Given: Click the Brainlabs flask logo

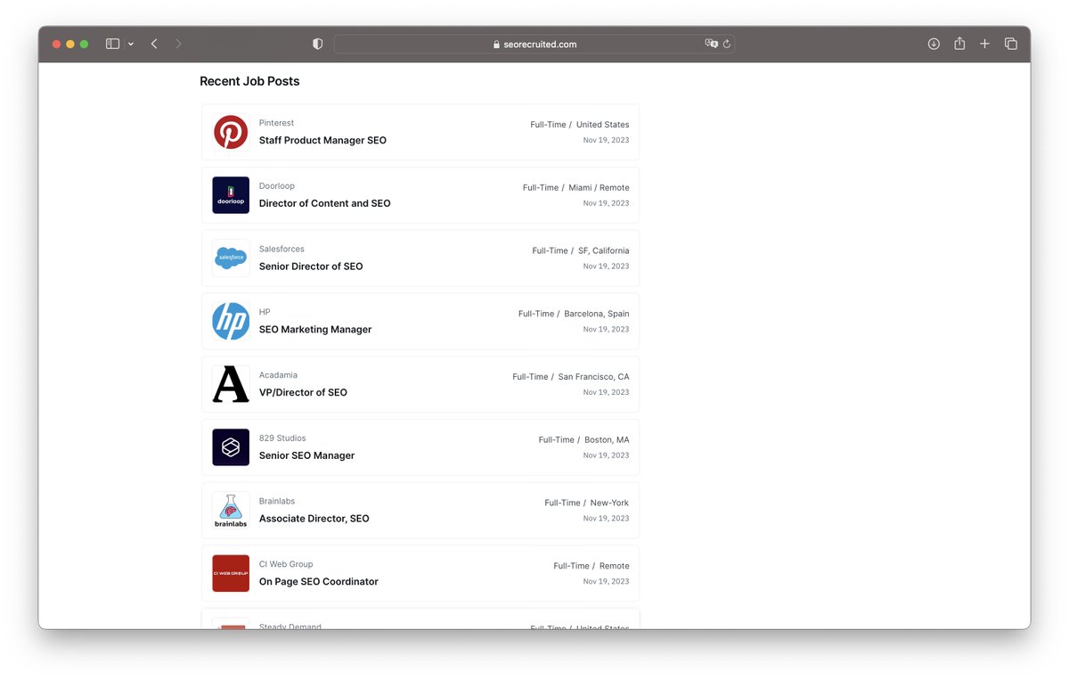Looking at the screenshot, I should coord(231,511).
